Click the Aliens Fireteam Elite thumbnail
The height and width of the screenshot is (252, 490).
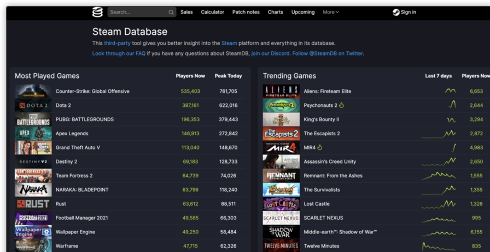(281, 92)
